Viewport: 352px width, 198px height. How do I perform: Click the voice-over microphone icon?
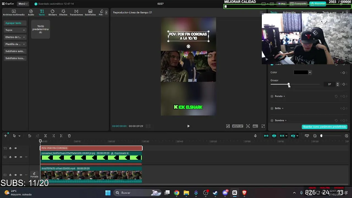tap(255, 136)
